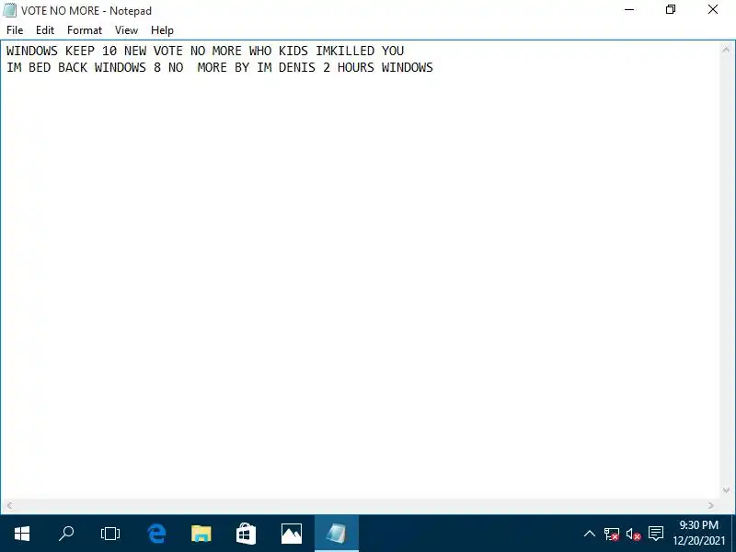The height and width of the screenshot is (552, 736).
Task: Open the Windows Start menu
Action: pyautogui.click(x=21, y=534)
